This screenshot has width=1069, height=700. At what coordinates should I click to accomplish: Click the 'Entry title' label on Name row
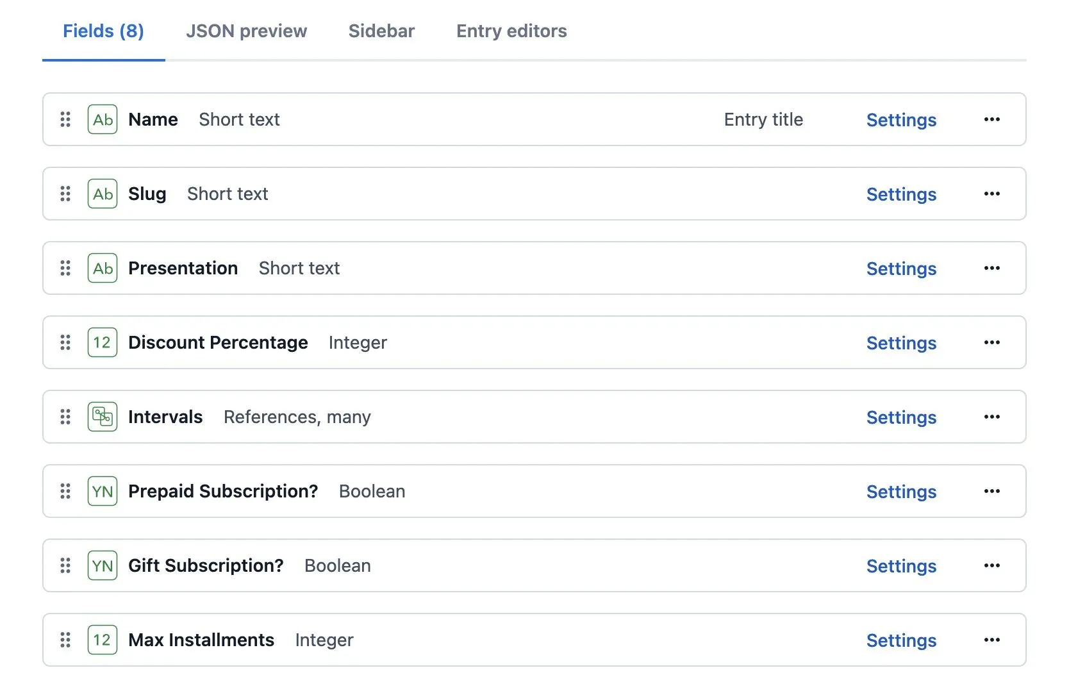[x=763, y=119]
